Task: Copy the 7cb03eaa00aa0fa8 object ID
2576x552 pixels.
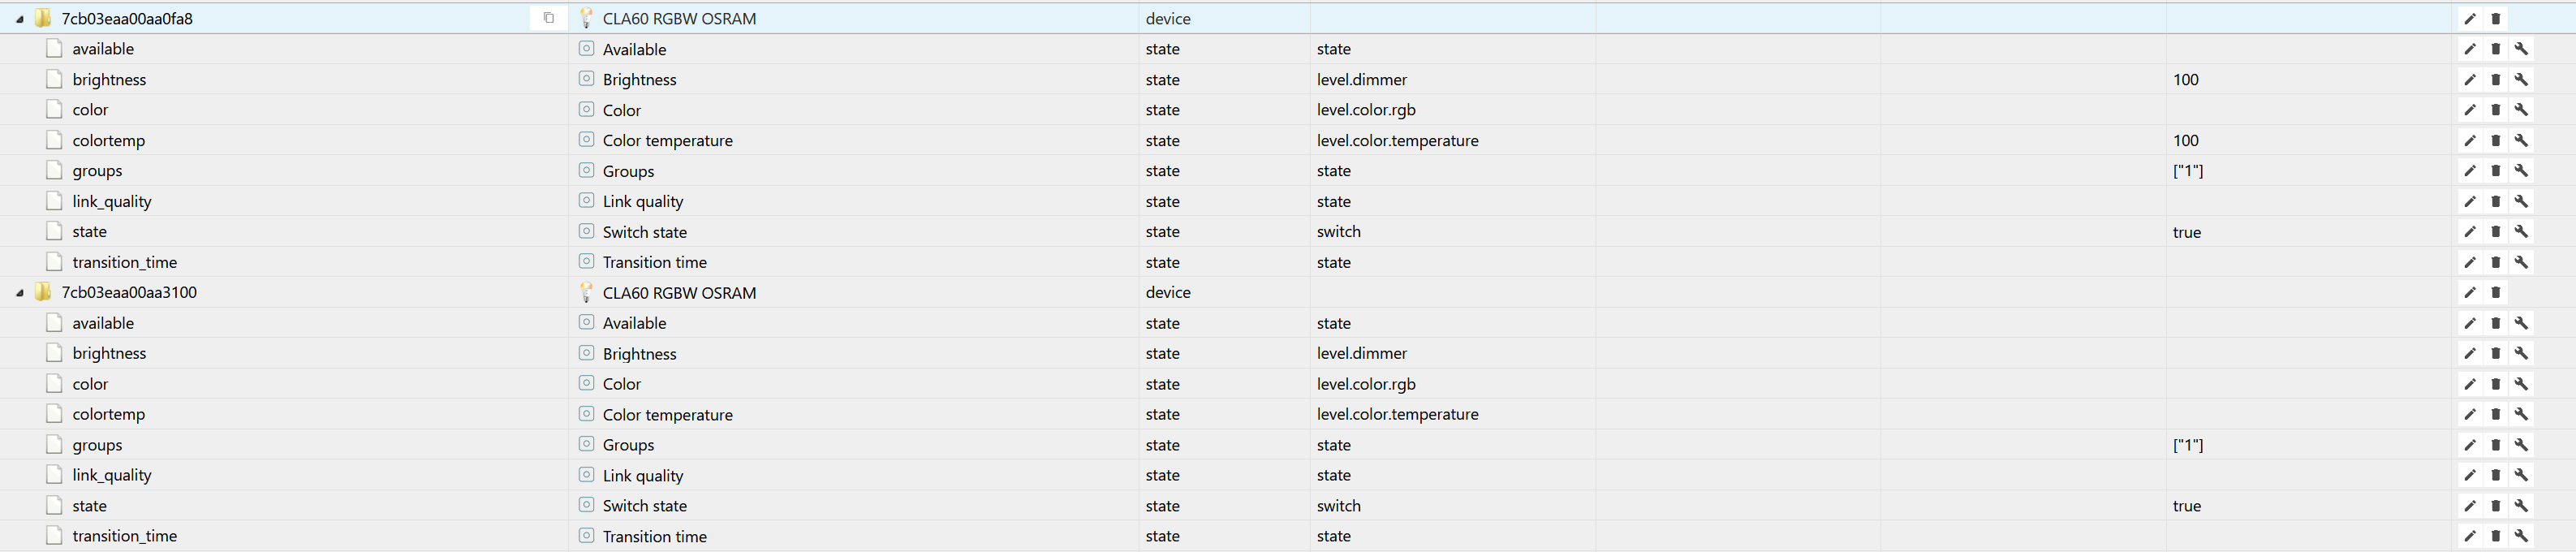Action: pos(548,18)
